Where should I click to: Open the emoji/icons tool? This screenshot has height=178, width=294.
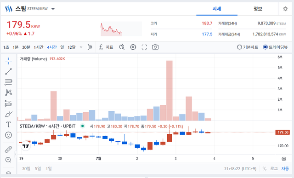[x=8, y=135]
